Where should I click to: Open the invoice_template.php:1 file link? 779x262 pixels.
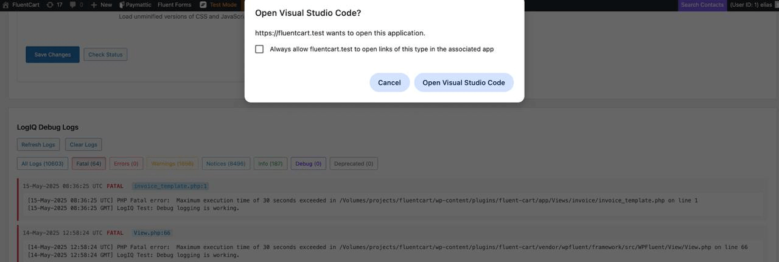[170, 186]
